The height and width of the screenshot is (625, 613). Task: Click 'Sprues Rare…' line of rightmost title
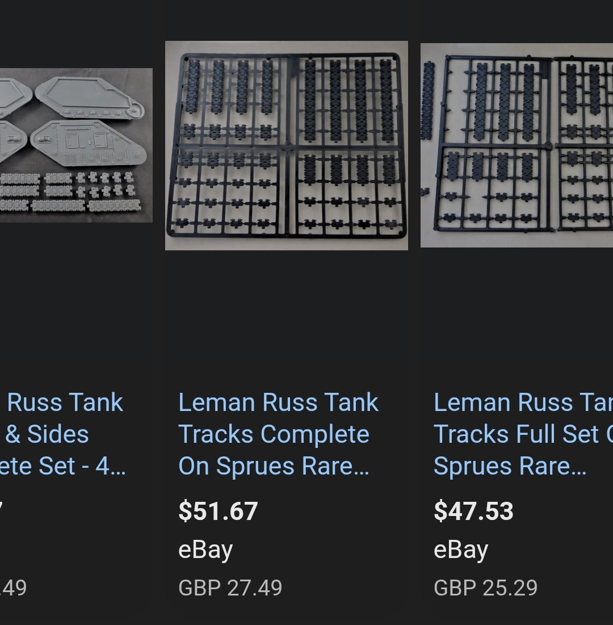[510, 466]
